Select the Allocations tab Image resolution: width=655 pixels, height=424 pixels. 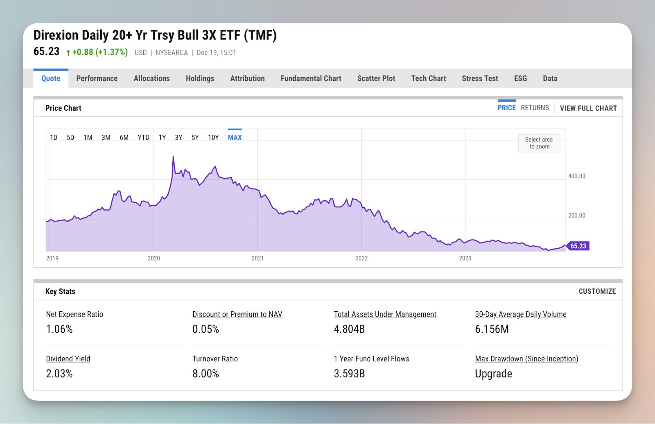(151, 78)
